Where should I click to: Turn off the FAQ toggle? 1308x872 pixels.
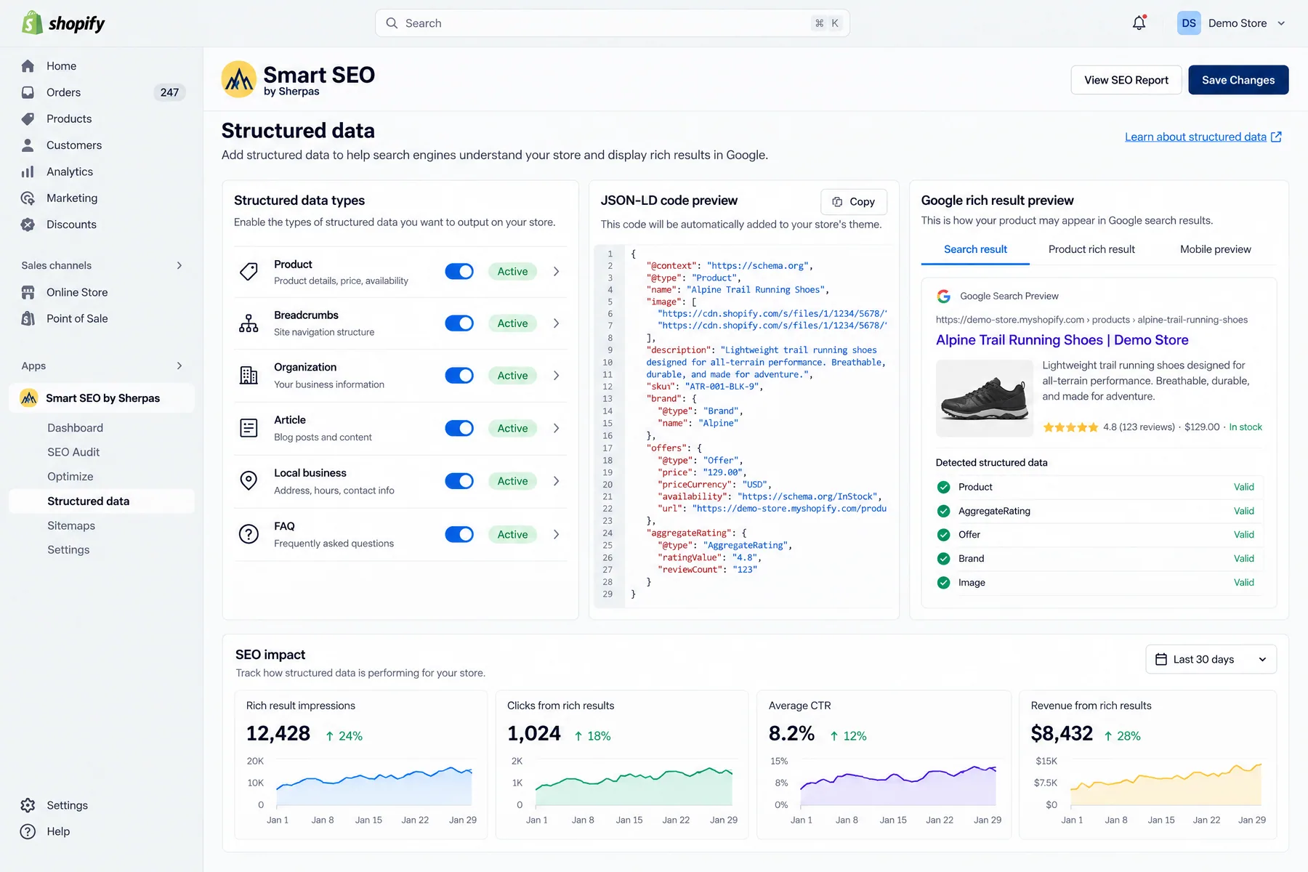[459, 534]
